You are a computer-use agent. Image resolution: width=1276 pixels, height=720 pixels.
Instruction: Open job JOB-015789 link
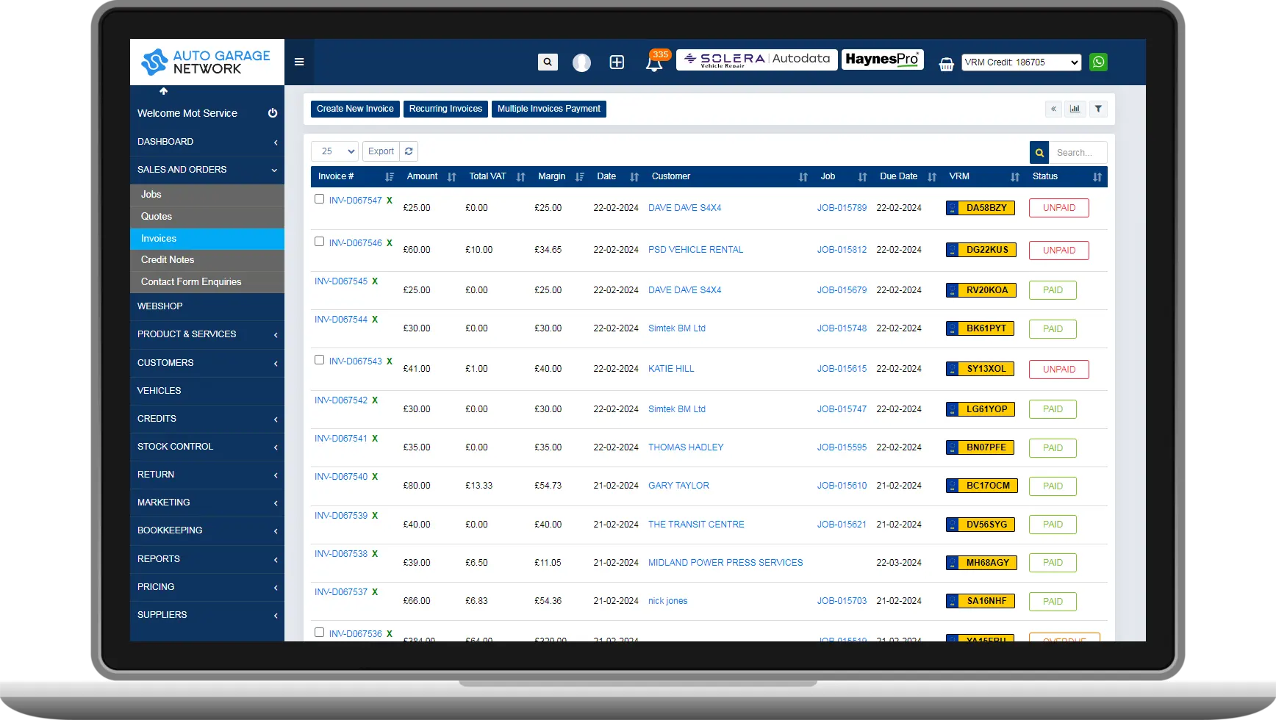842,207
